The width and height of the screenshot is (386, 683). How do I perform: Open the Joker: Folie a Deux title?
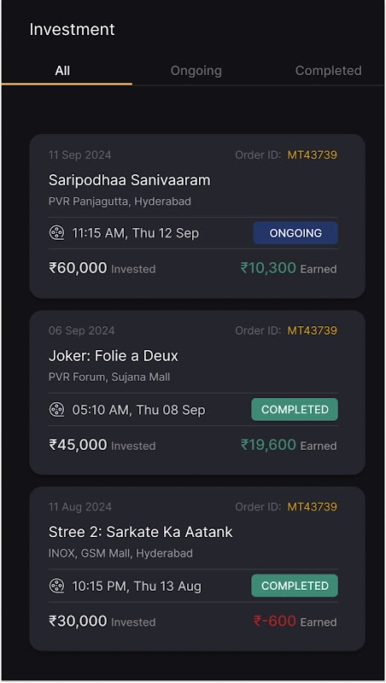(x=114, y=356)
